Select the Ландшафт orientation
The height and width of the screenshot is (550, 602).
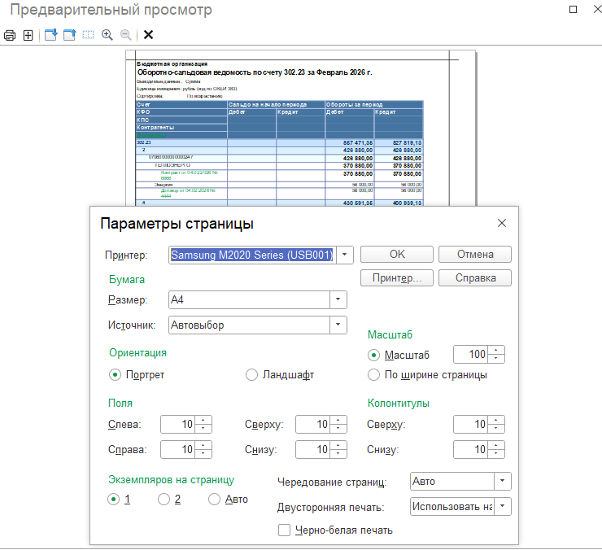(252, 375)
